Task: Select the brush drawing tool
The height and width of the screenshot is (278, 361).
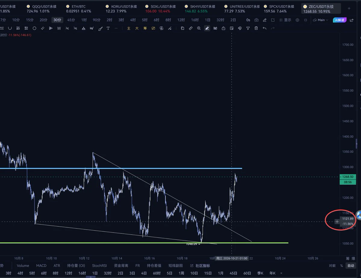Action: coord(100,28)
